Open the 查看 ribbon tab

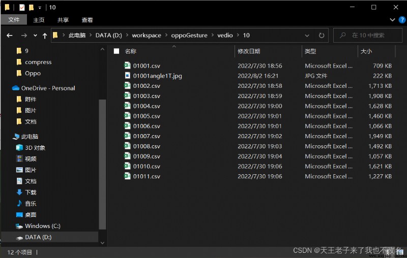(x=87, y=20)
